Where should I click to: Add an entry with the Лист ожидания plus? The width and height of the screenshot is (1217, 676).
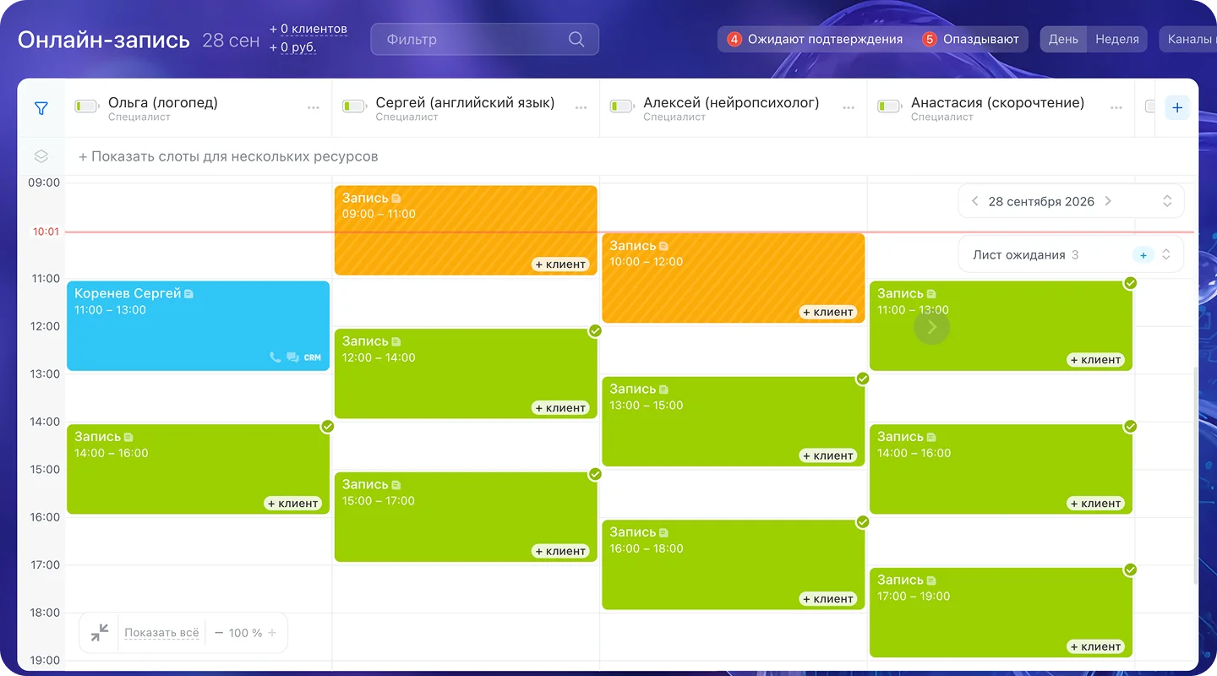pyautogui.click(x=1143, y=255)
